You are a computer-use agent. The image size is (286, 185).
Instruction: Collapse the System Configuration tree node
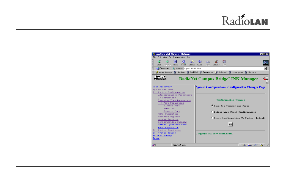pos(155,92)
